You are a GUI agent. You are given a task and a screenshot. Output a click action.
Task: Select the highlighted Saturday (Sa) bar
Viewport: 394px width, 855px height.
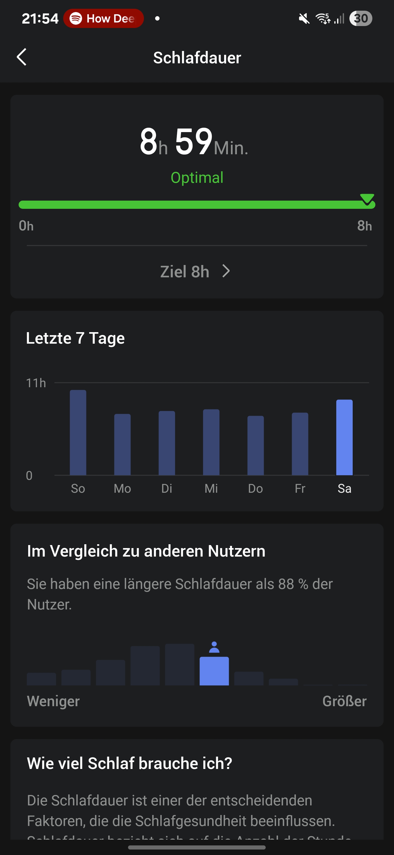pos(344,437)
